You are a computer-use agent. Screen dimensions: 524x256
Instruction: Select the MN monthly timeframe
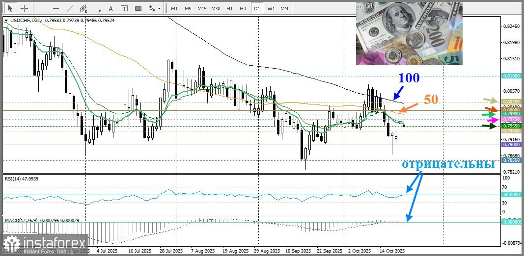coord(284,8)
